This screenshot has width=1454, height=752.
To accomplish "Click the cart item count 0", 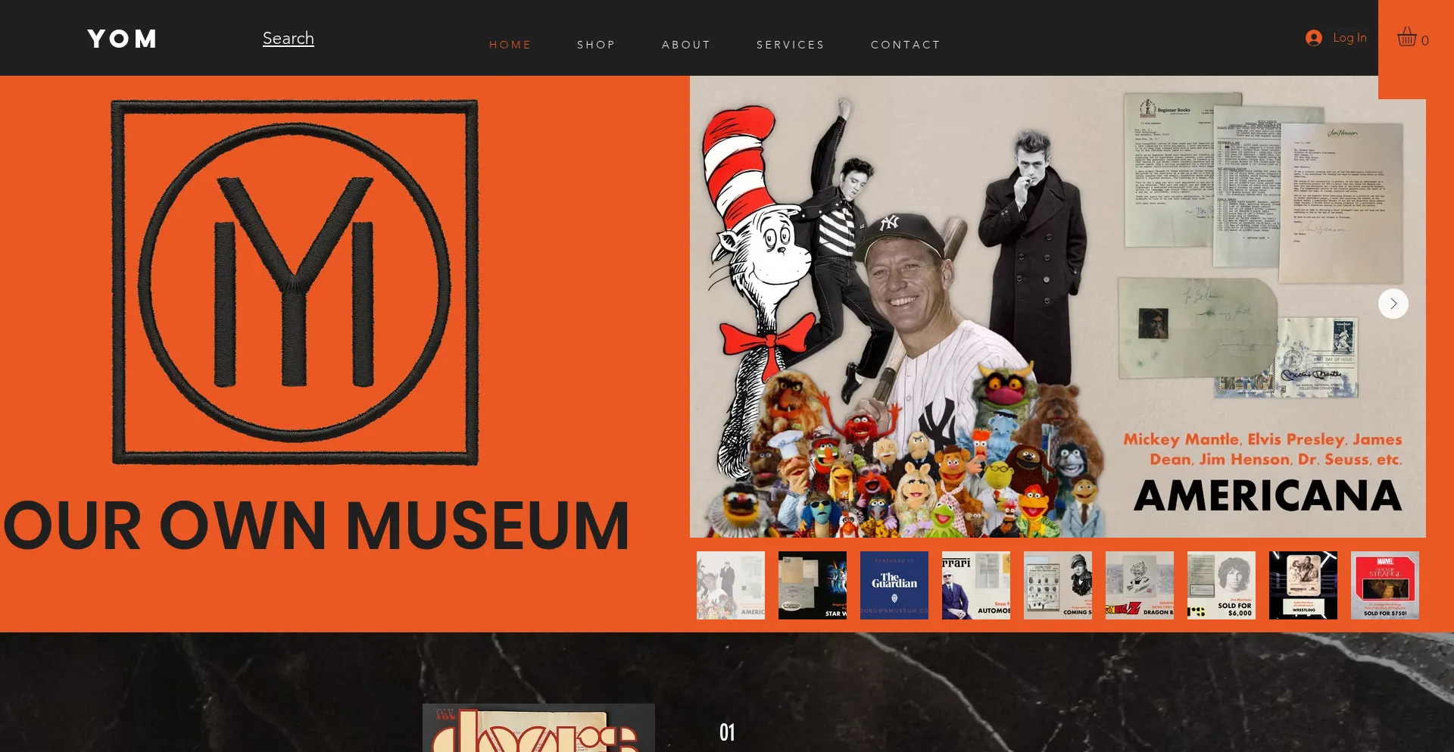I will pyautogui.click(x=1425, y=41).
